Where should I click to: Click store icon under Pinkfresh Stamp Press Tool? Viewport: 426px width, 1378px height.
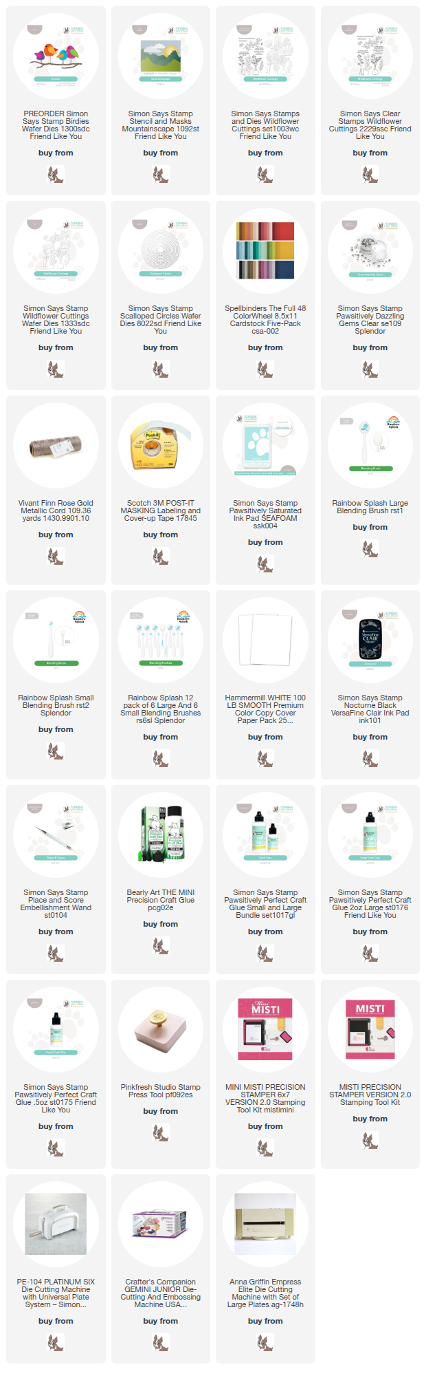(161, 1133)
